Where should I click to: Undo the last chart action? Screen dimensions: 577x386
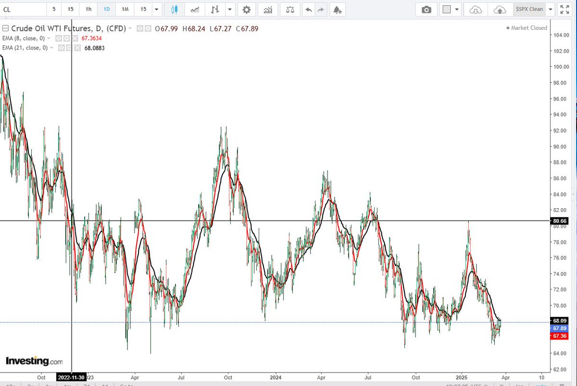308,9
